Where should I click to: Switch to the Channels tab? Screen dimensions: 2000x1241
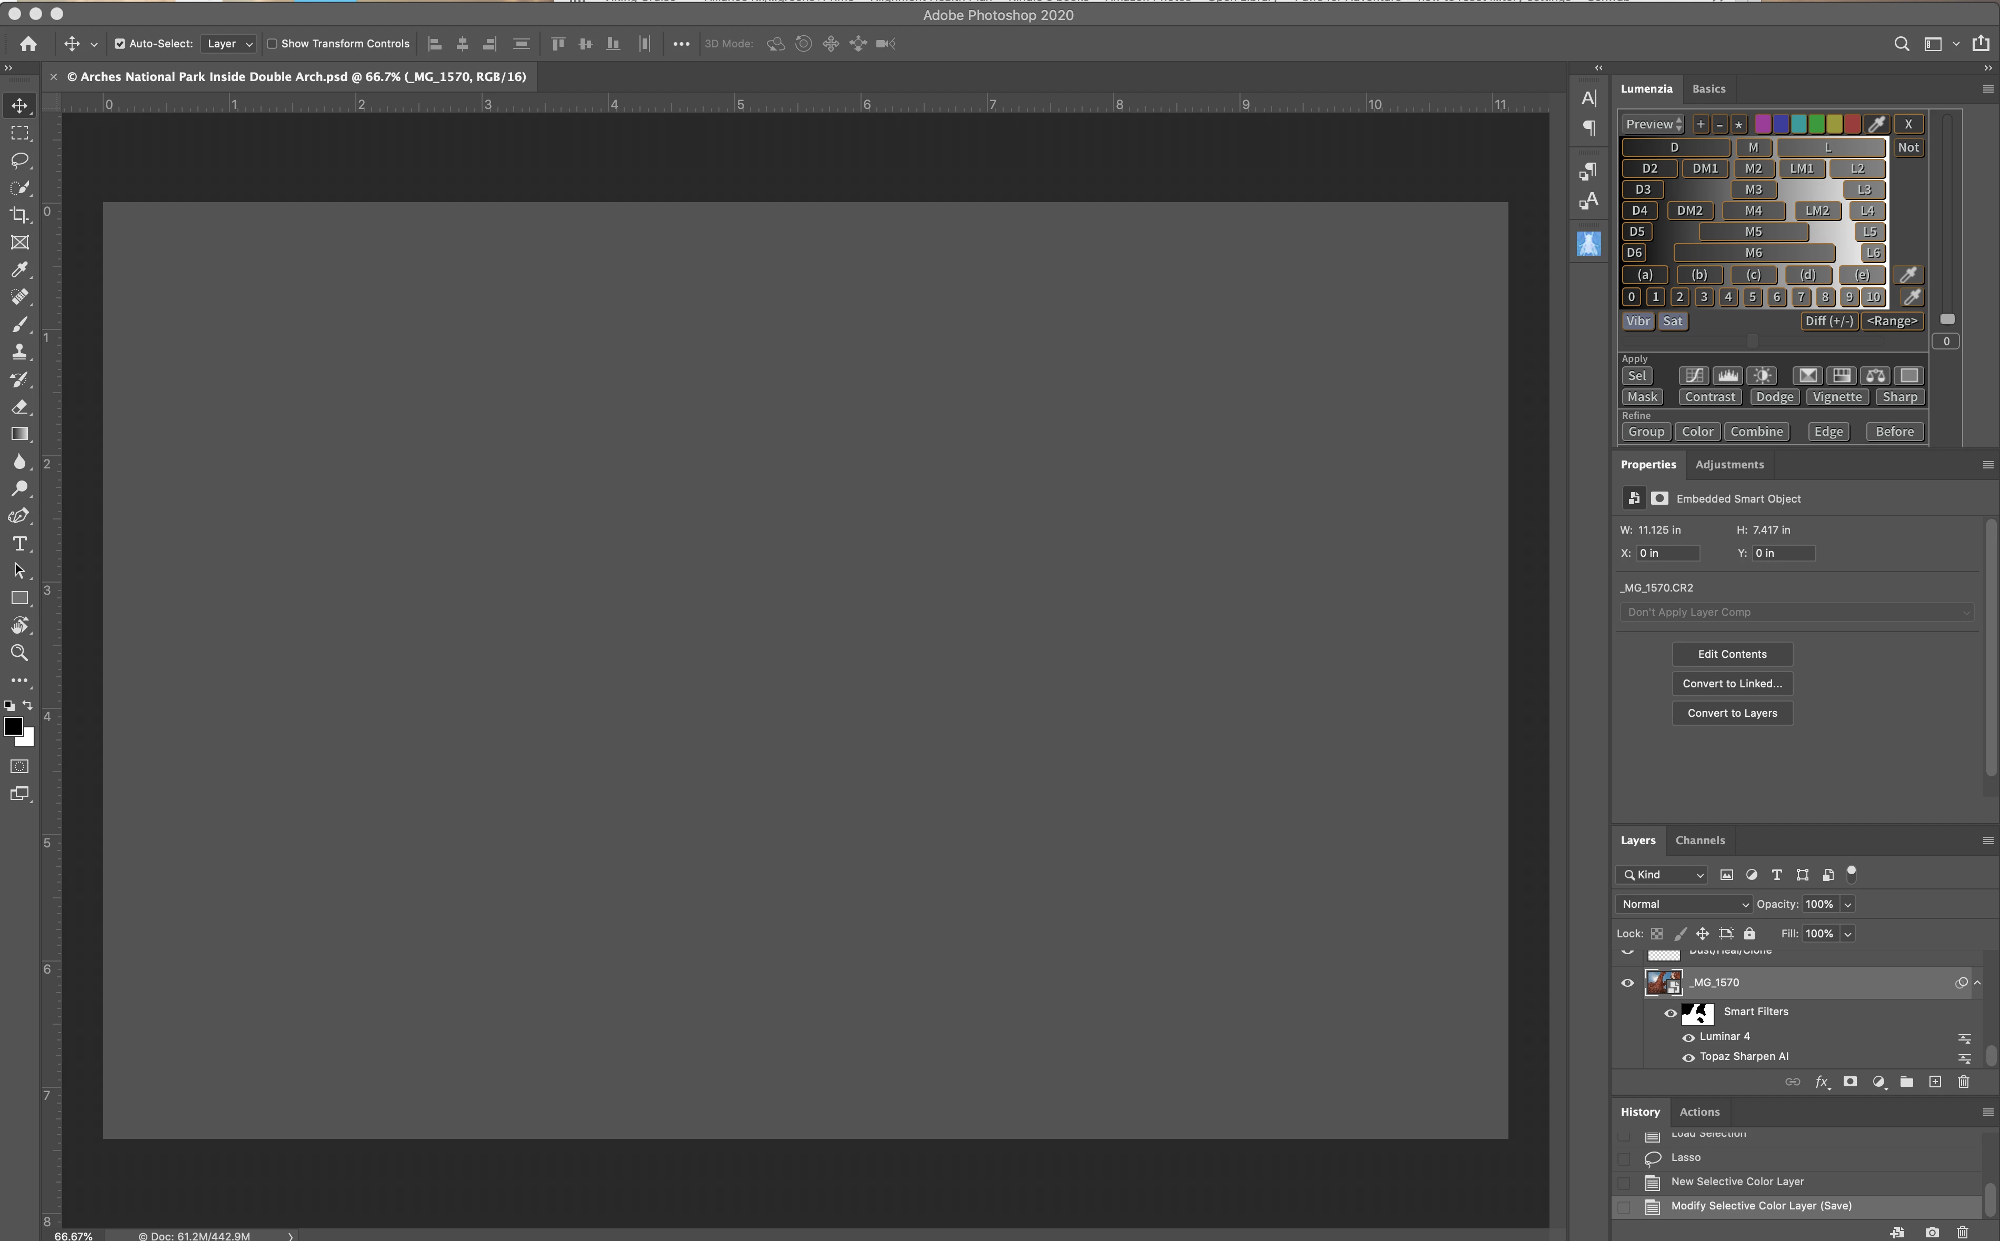tap(1699, 840)
